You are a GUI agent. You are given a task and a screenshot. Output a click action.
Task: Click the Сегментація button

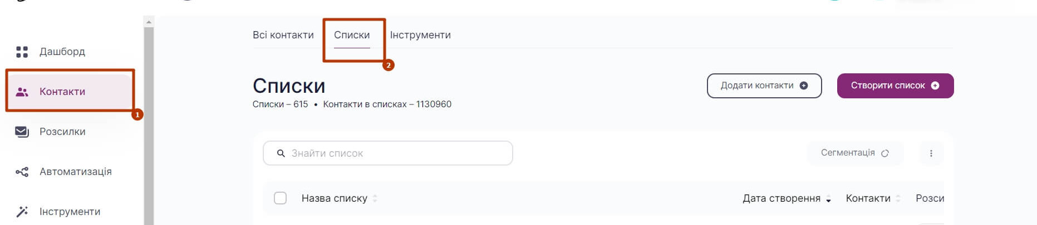coord(855,153)
